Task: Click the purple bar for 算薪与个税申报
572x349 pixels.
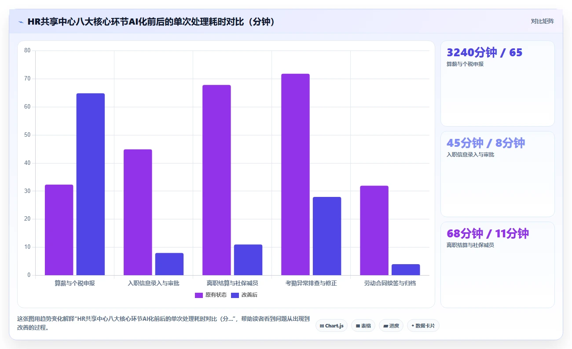Action: pyautogui.click(x=59, y=230)
